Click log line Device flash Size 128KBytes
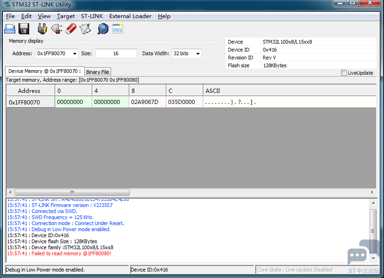 52,241
